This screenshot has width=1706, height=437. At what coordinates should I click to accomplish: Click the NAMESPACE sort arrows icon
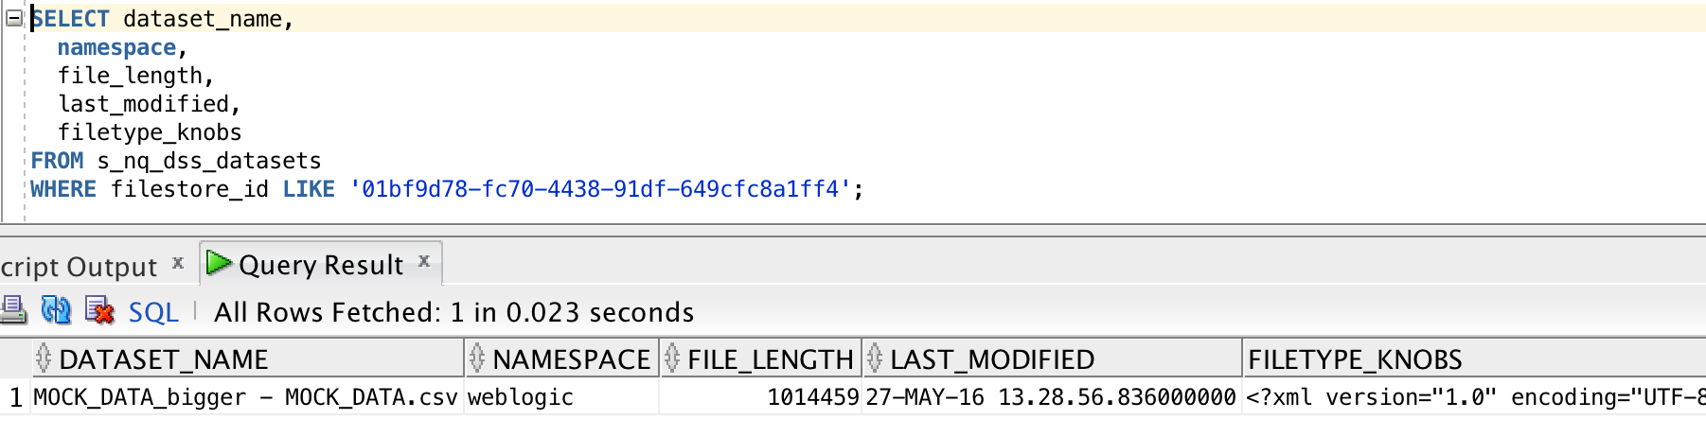pos(477,358)
